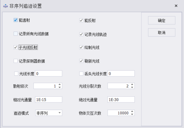Click the 光线长度 value field
The height and width of the screenshot is (128, 184).
(48, 73)
